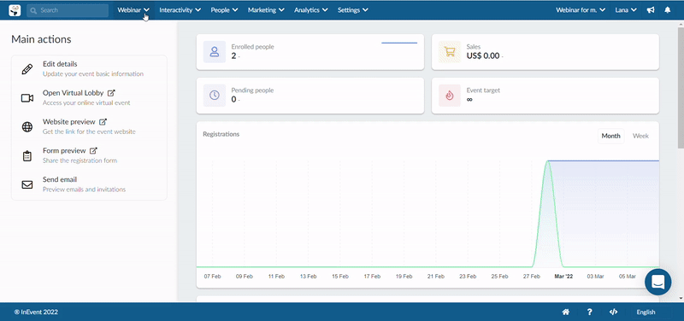Open the Form preview link
The image size is (684, 321).
coord(64,151)
